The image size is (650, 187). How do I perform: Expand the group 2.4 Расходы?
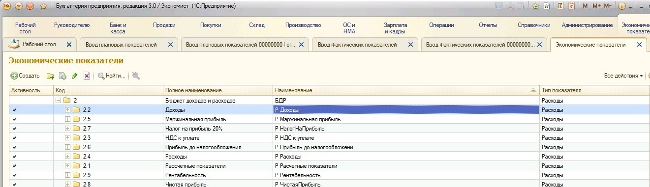[x=68, y=157]
